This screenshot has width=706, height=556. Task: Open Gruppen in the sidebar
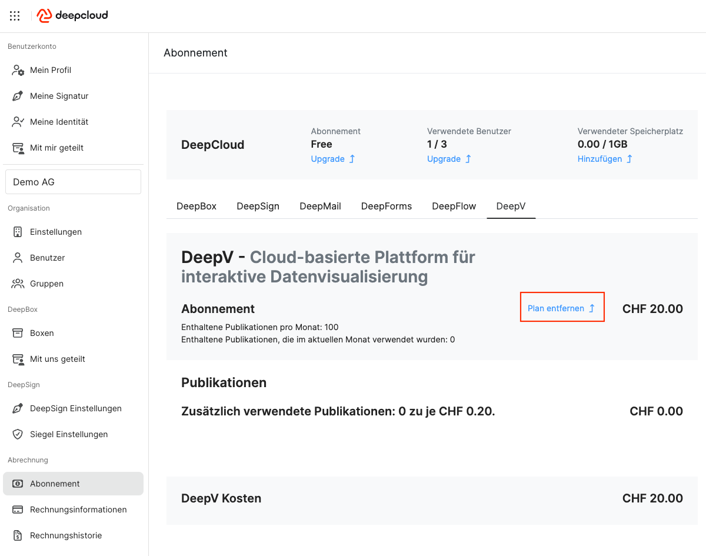click(x=46, y=284)
